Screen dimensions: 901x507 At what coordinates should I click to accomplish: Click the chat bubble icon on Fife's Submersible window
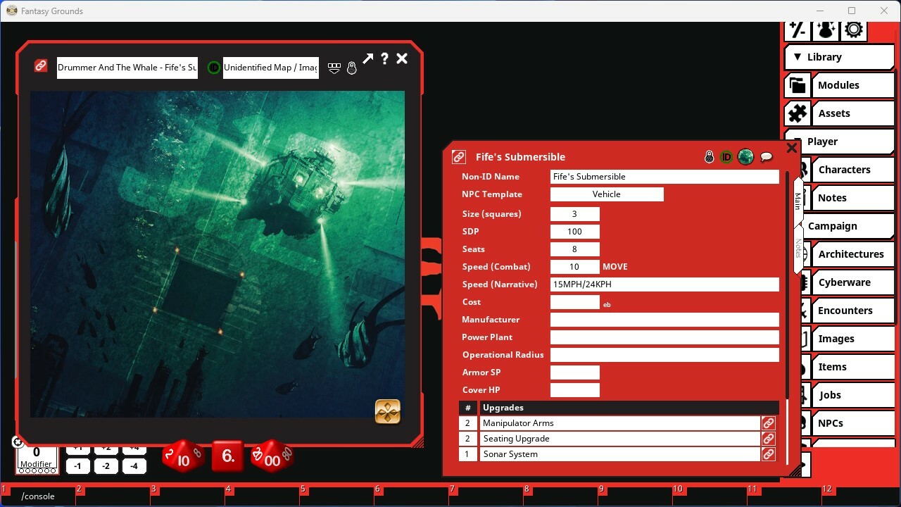click(x=767, y=156)
